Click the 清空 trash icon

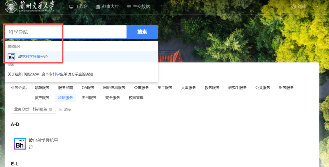pos(61,109)
